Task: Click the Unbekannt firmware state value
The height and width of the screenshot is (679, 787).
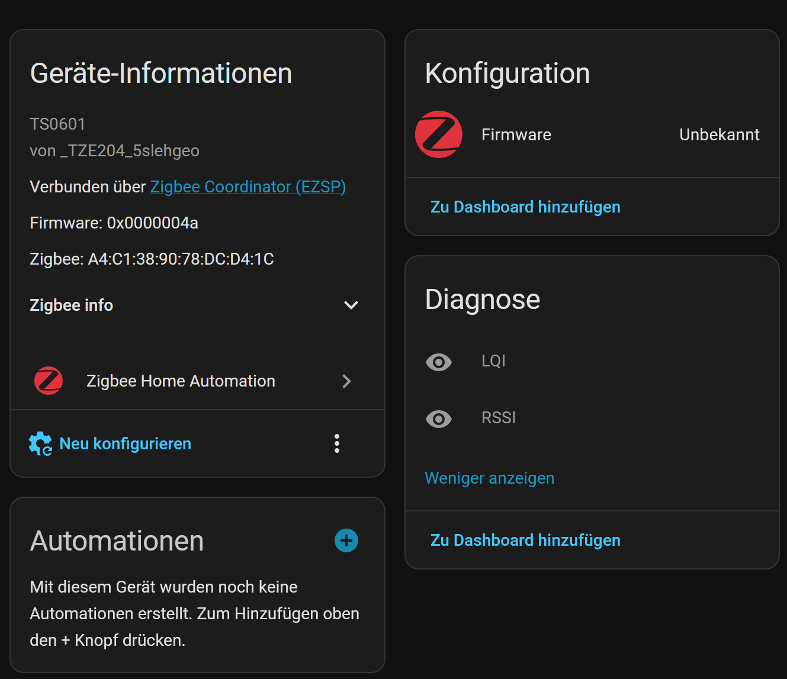Action: point(719,135)
